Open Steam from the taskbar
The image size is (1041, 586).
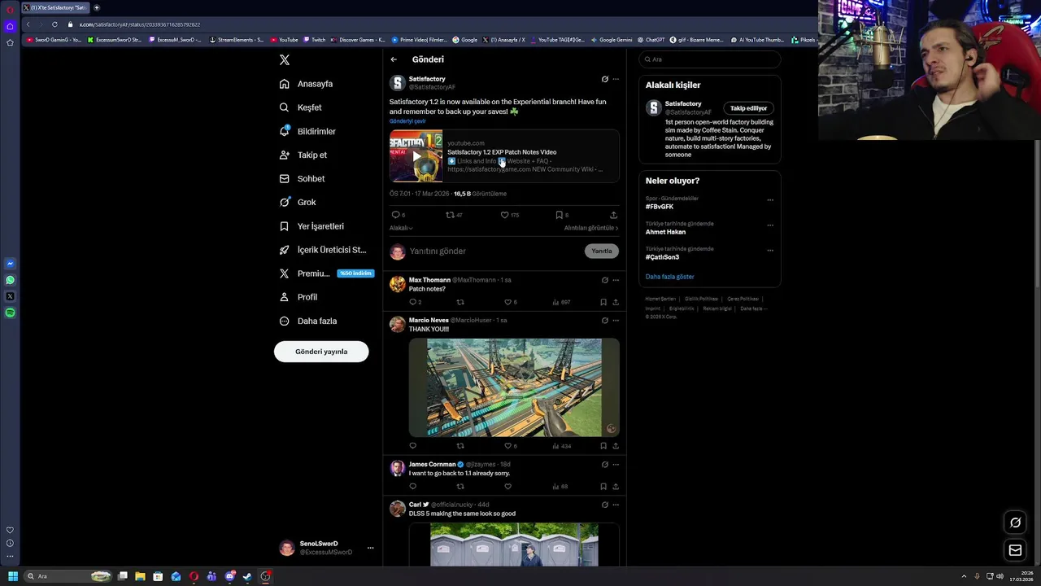click(x=247, y=576)
